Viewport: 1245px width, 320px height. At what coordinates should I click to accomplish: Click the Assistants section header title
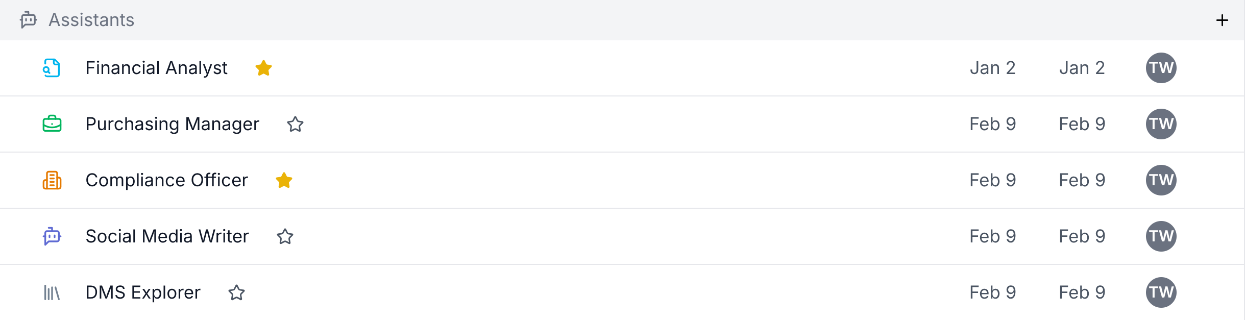[x=91, y=20]
